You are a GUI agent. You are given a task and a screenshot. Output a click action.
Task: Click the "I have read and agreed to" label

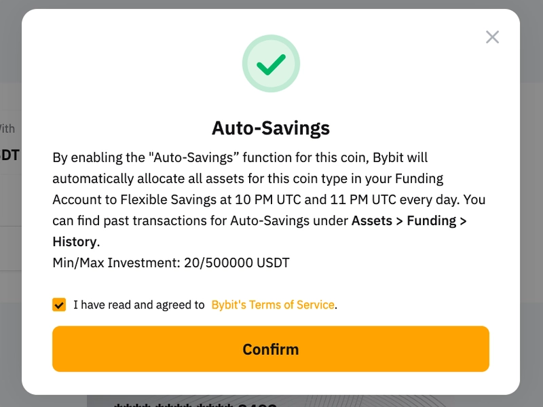pyautogui.click(x=139, y=305)
